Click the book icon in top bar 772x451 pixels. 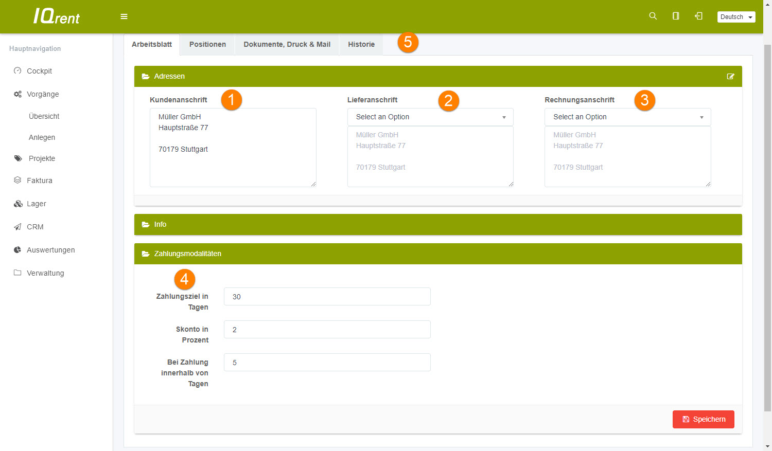pyautogui.click(x=676, y=16)
